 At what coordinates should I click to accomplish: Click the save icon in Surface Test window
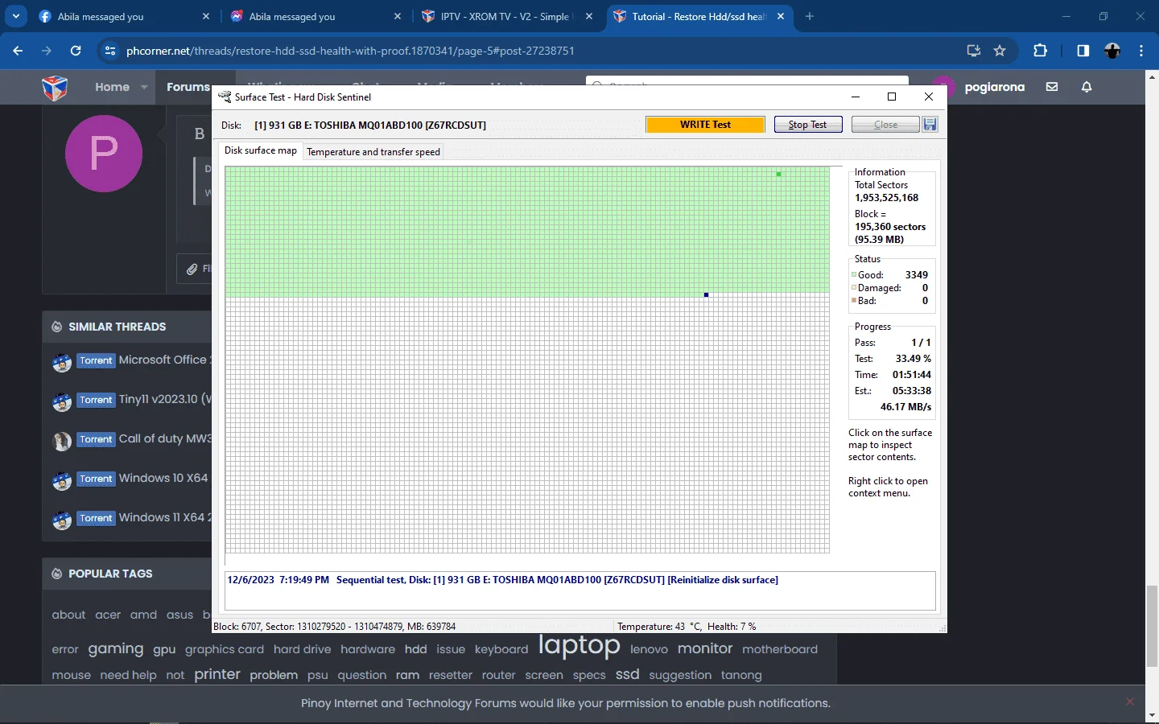930,125
